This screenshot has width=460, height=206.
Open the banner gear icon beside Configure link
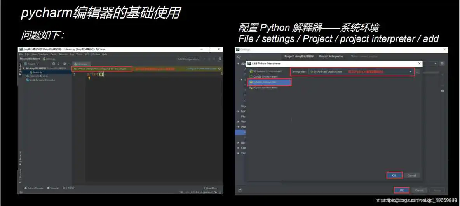click(220, 69)
